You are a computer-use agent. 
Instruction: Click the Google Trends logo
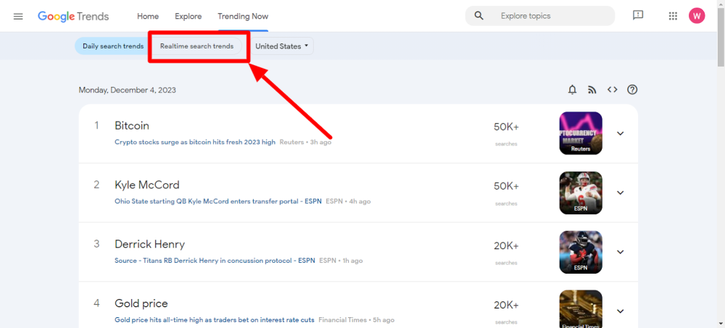click(73, 16)
